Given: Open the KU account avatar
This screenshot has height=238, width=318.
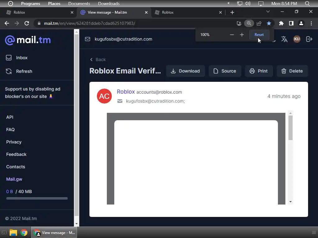Looking at the screenshot, I should 297,39.
